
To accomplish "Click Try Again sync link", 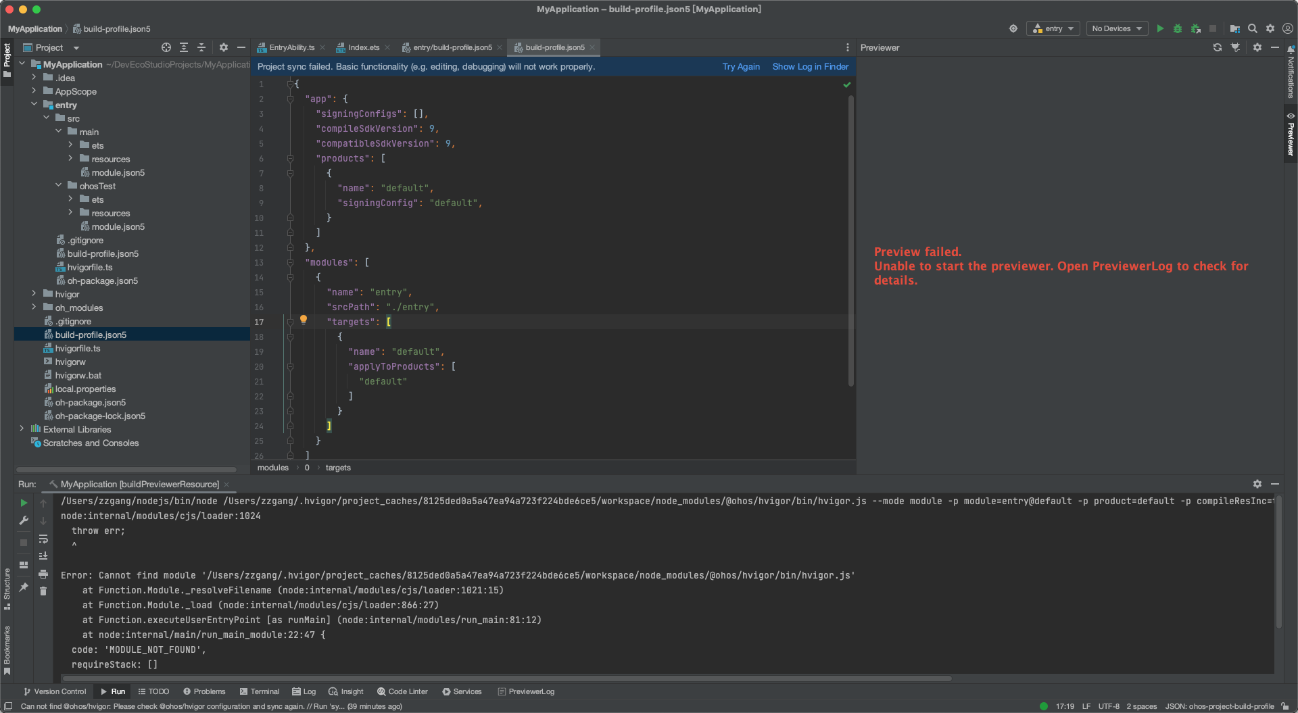I will pyautogui.click(x=741, y=66).
